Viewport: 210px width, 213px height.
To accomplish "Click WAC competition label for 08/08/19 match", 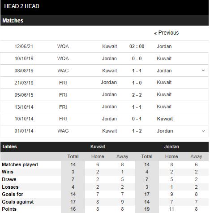I will [x=63, y=71].
